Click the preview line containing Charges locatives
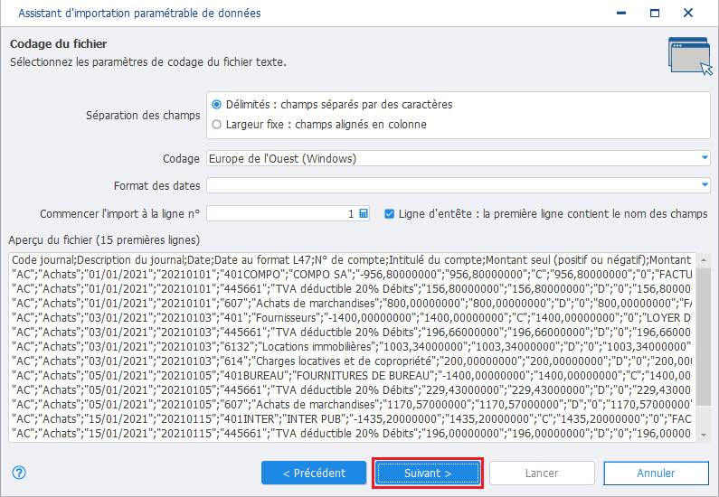Image resolution: width=719 pixels, height=497 pixels. coord(351,361)
